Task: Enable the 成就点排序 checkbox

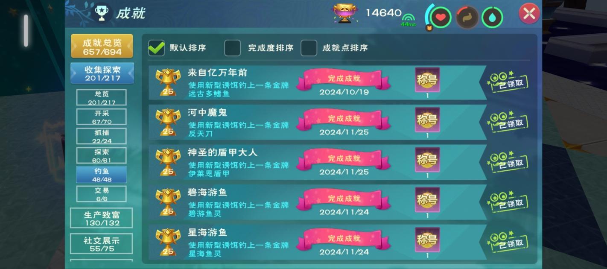Action: click(309, 48)
